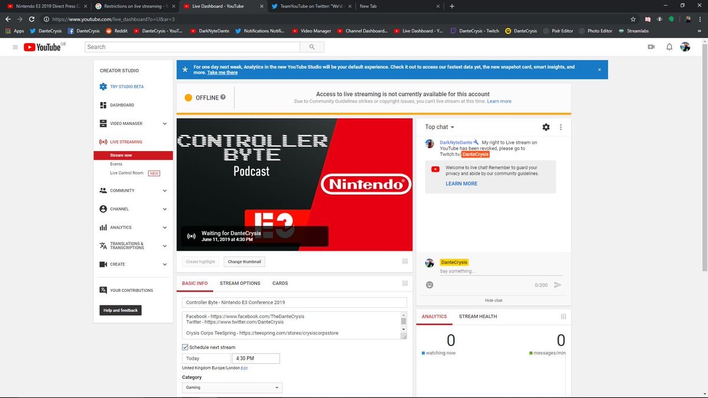Bookmark this page with the star icon
Viewport: 708px width, 398px height.
[x=632, y=19]
